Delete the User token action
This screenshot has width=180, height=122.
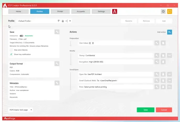[x=163, y=43]
